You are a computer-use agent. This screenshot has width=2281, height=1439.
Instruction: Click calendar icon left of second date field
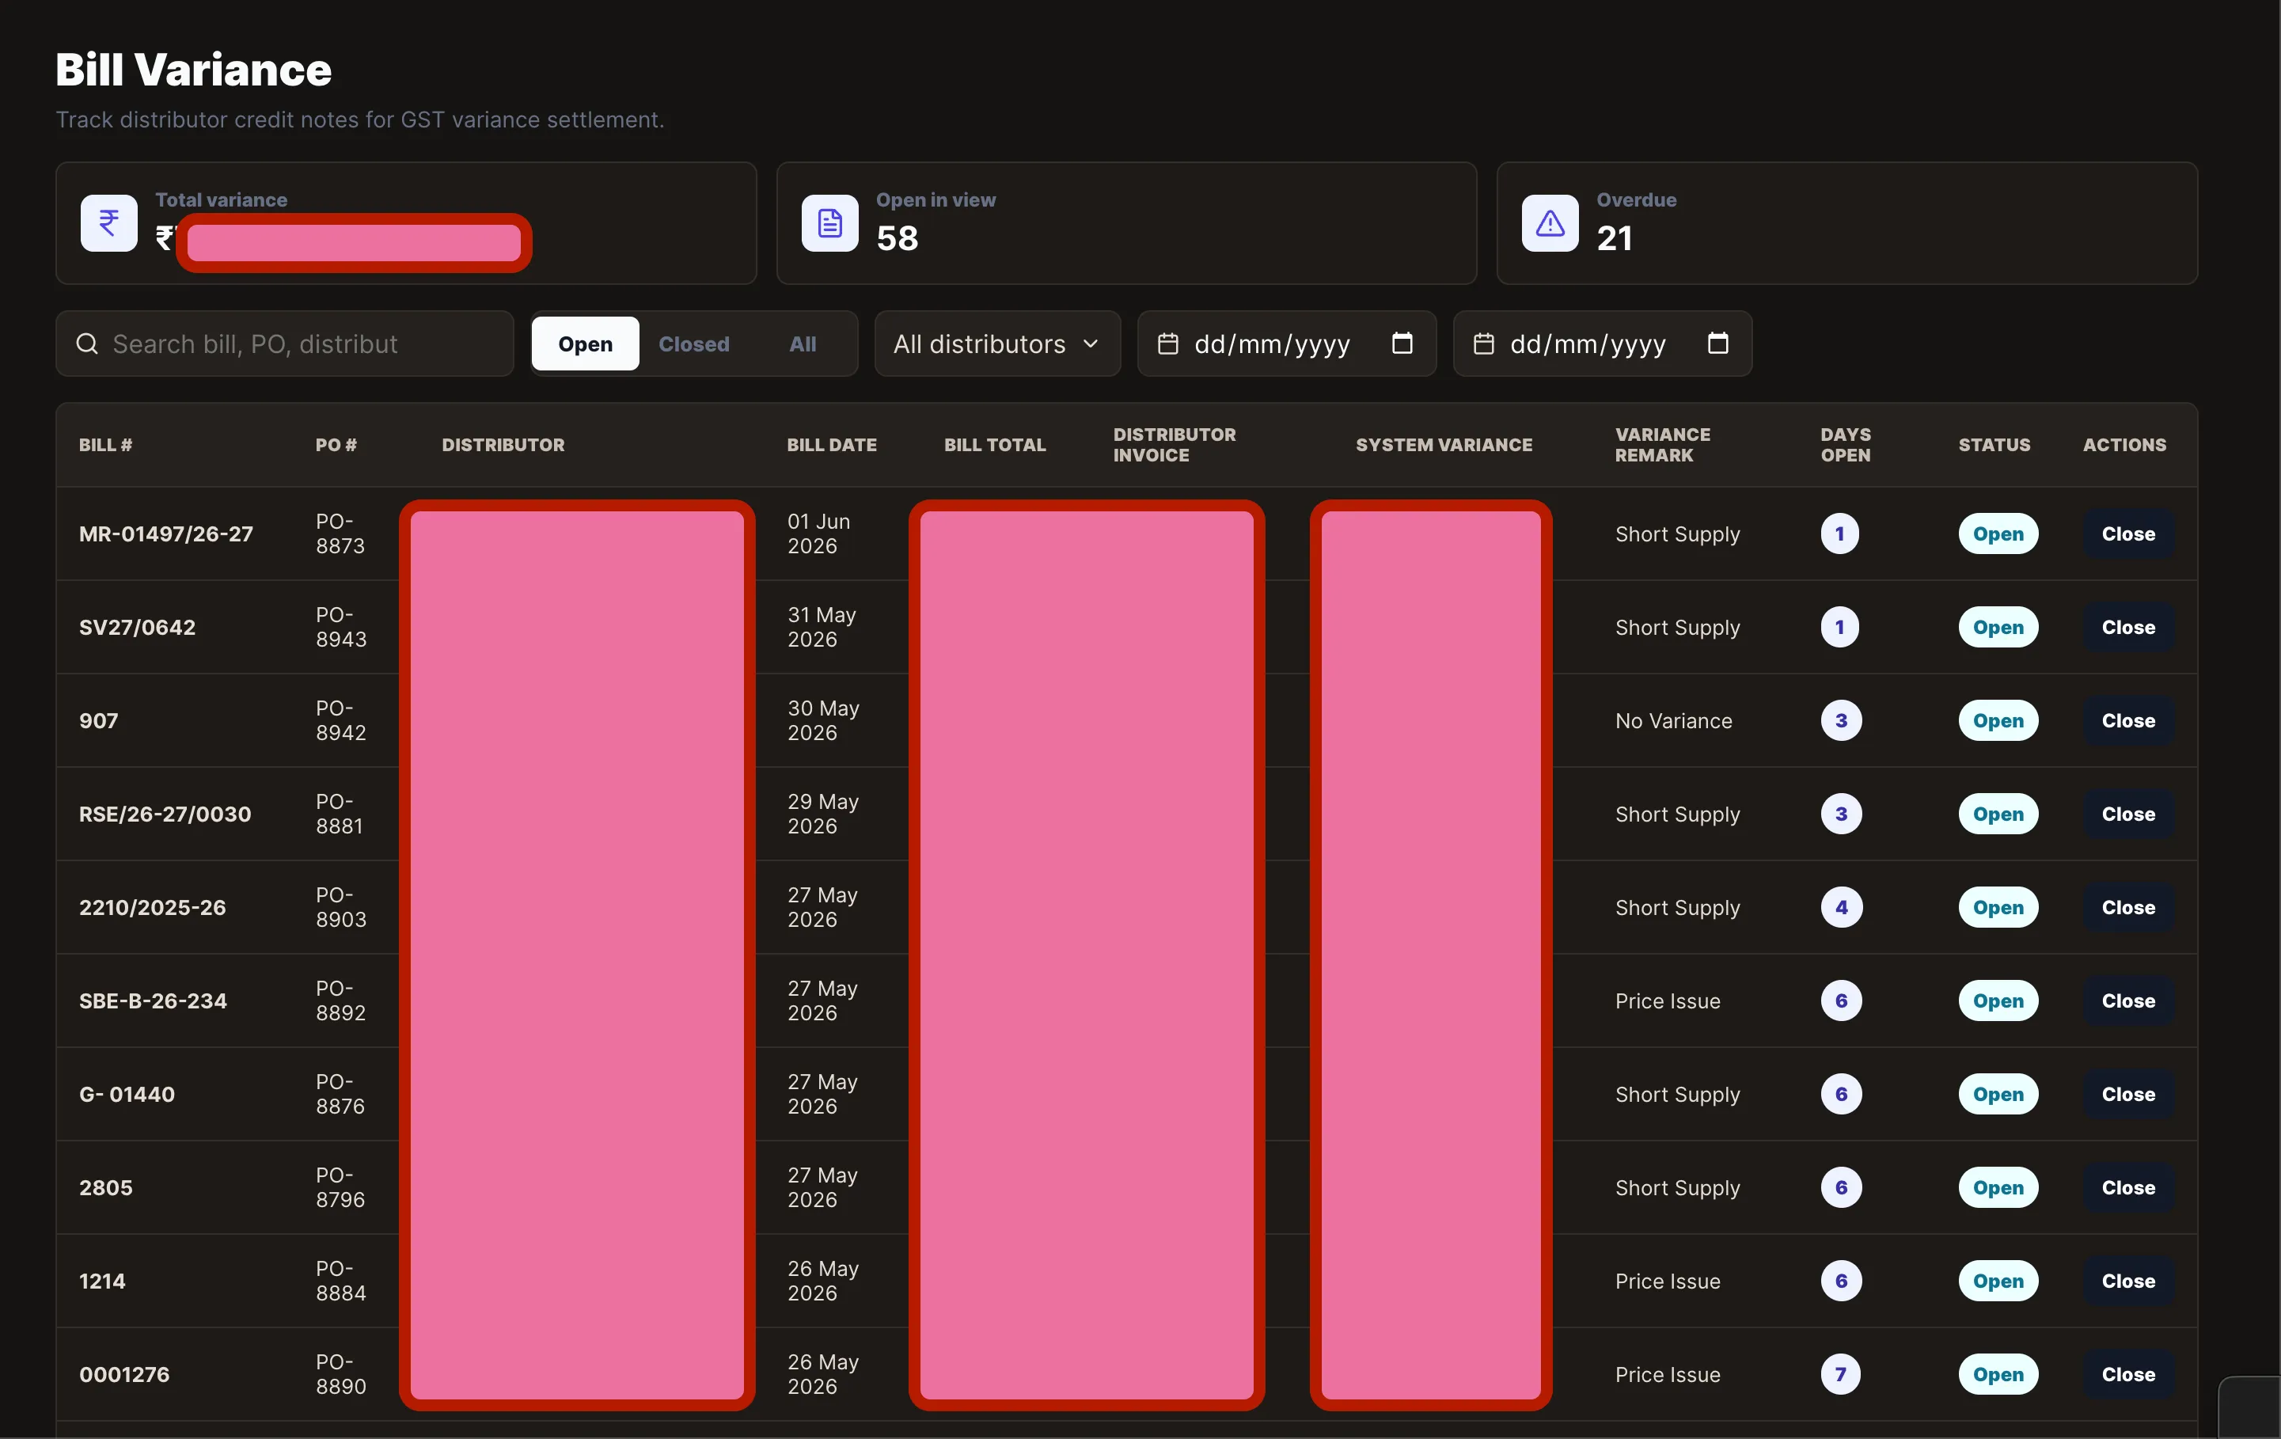point(1483,344)
